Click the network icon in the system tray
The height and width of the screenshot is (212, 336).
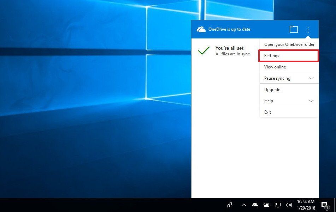pos(277,205)
